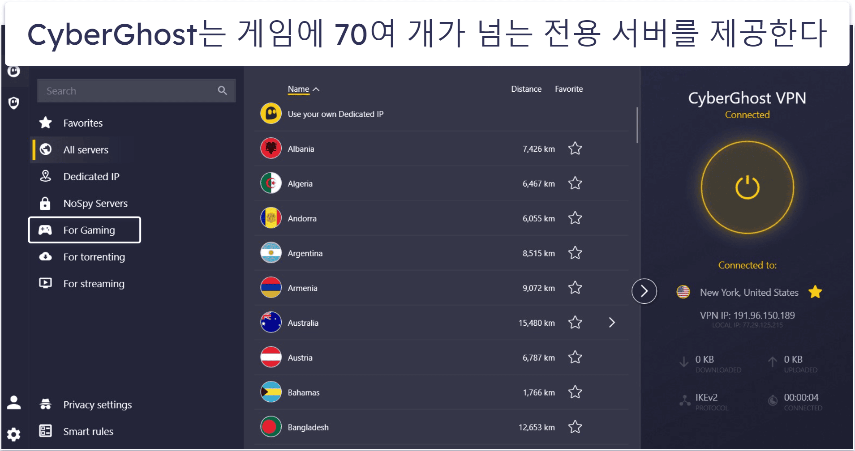Toggle the VPN power button off
This screenshot has height=451, width=855.
point(748,187)
